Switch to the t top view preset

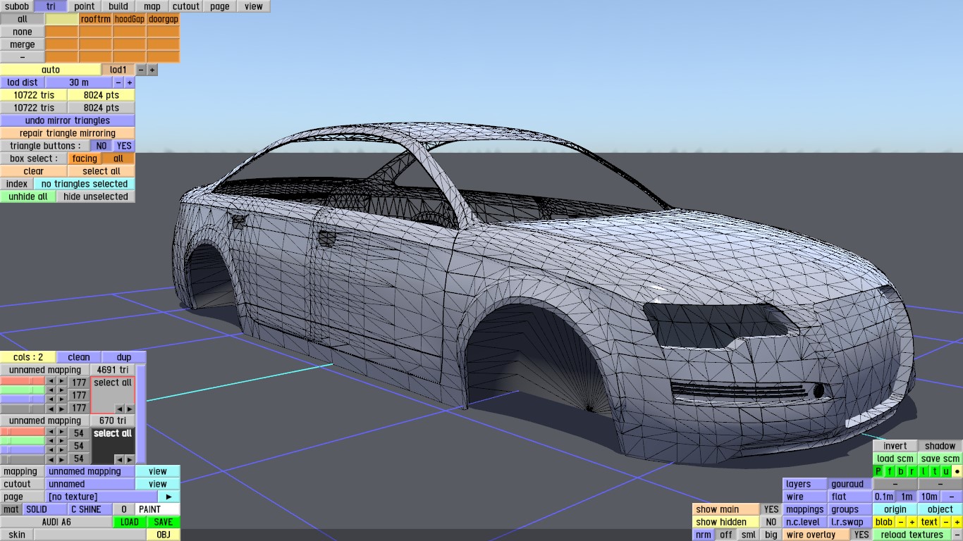click(x=935, y=471)
